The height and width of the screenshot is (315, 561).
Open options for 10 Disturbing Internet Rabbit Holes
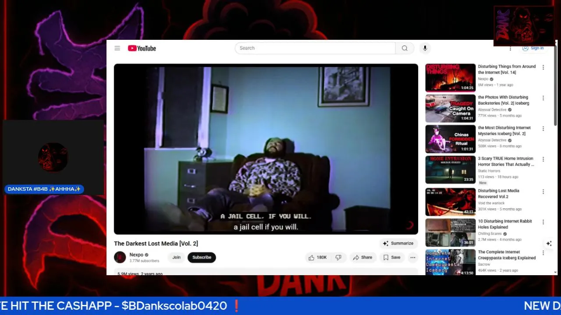pyautogui.click(x=543, y=222)
